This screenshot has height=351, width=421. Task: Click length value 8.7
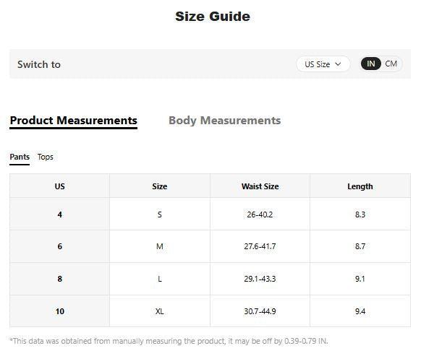tap(360, 246)
